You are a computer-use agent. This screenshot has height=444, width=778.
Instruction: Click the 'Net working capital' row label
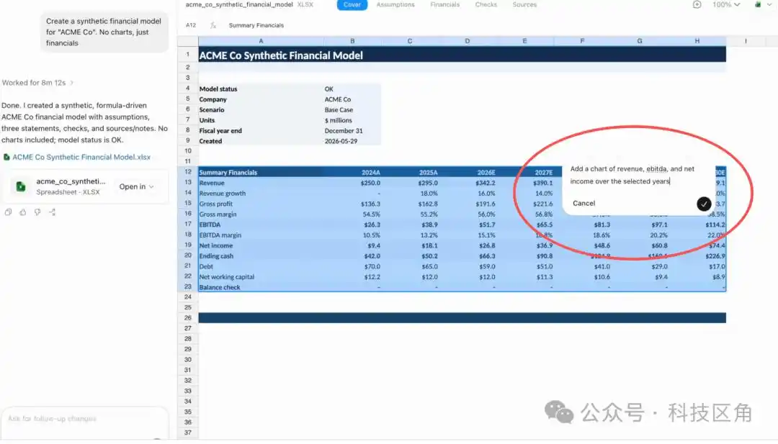click(x=227, y=277)
